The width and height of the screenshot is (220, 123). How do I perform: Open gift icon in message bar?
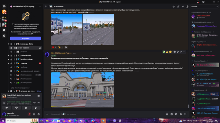tap(167, 114)
